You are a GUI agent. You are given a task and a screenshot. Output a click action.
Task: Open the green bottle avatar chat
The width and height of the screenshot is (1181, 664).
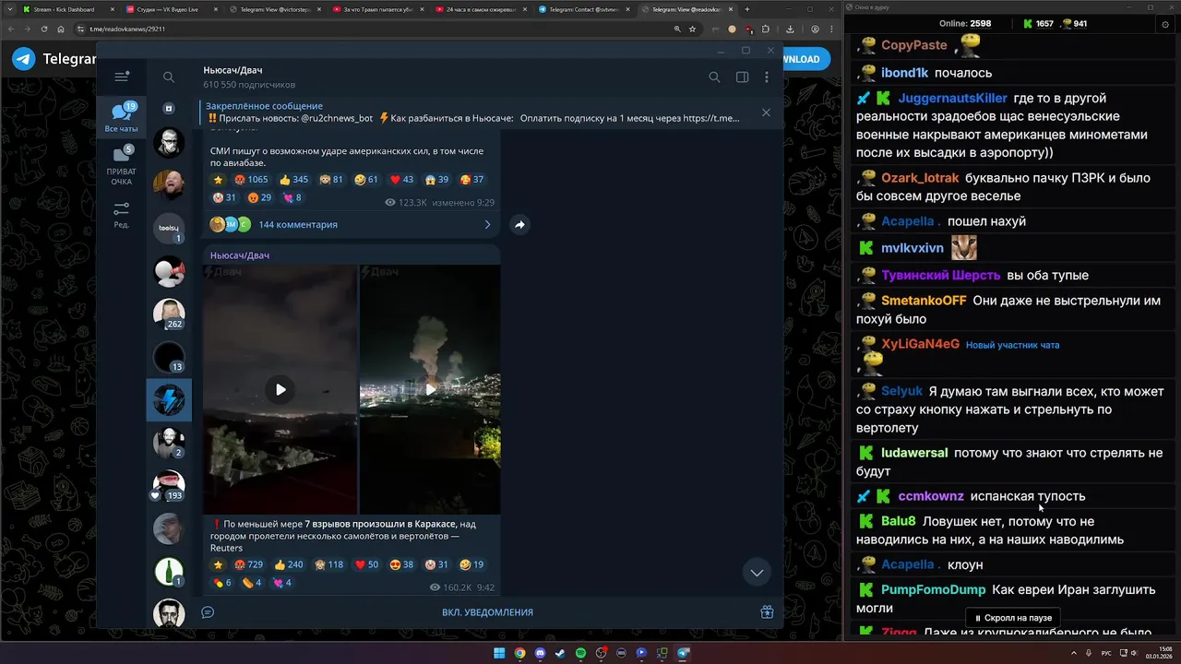tap(169, 571)
